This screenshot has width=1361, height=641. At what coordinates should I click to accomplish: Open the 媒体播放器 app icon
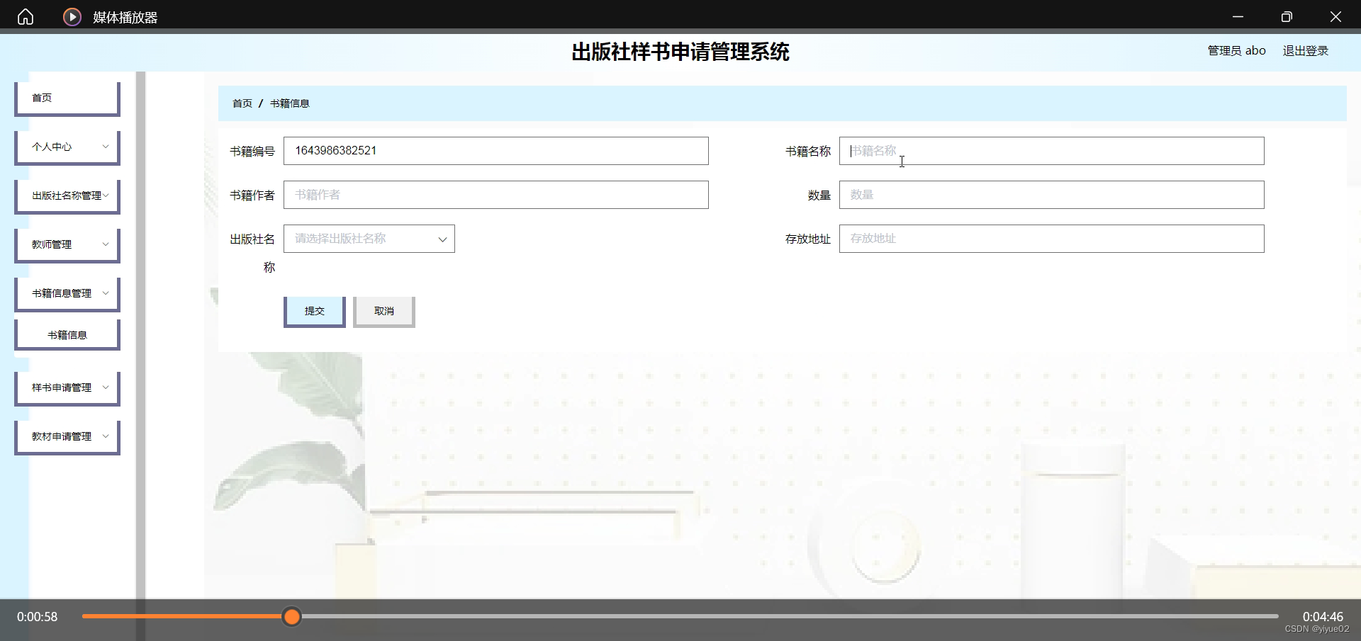pos(72,16)
